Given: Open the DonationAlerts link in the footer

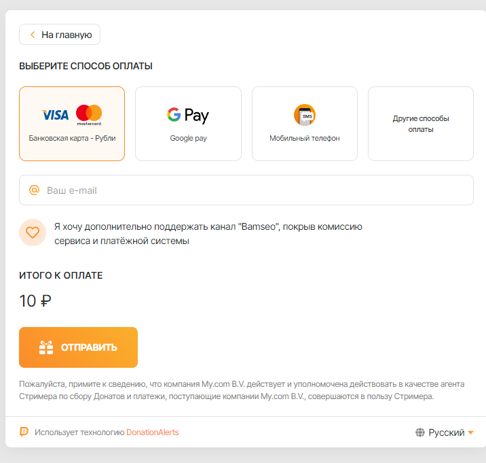Looking at the screenshot, I should point(153,432).
